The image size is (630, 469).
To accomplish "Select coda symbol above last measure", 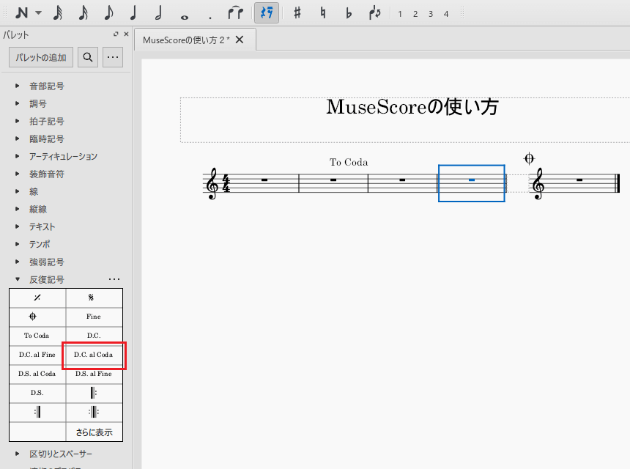I will click(529, 158).
